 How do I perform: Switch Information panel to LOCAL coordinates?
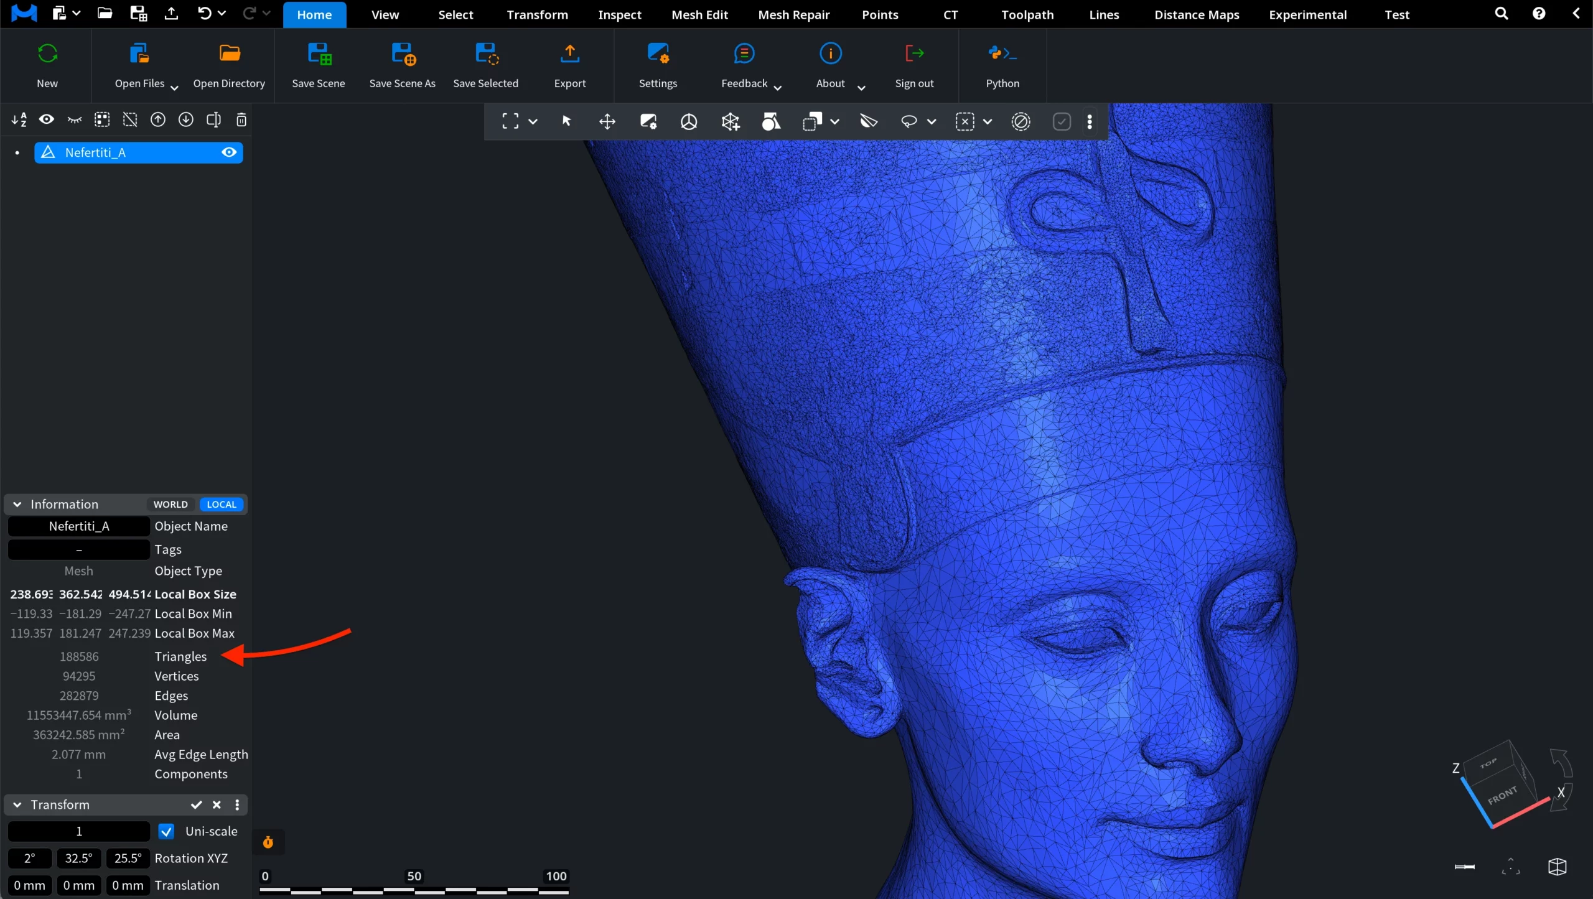click(222, 505)
